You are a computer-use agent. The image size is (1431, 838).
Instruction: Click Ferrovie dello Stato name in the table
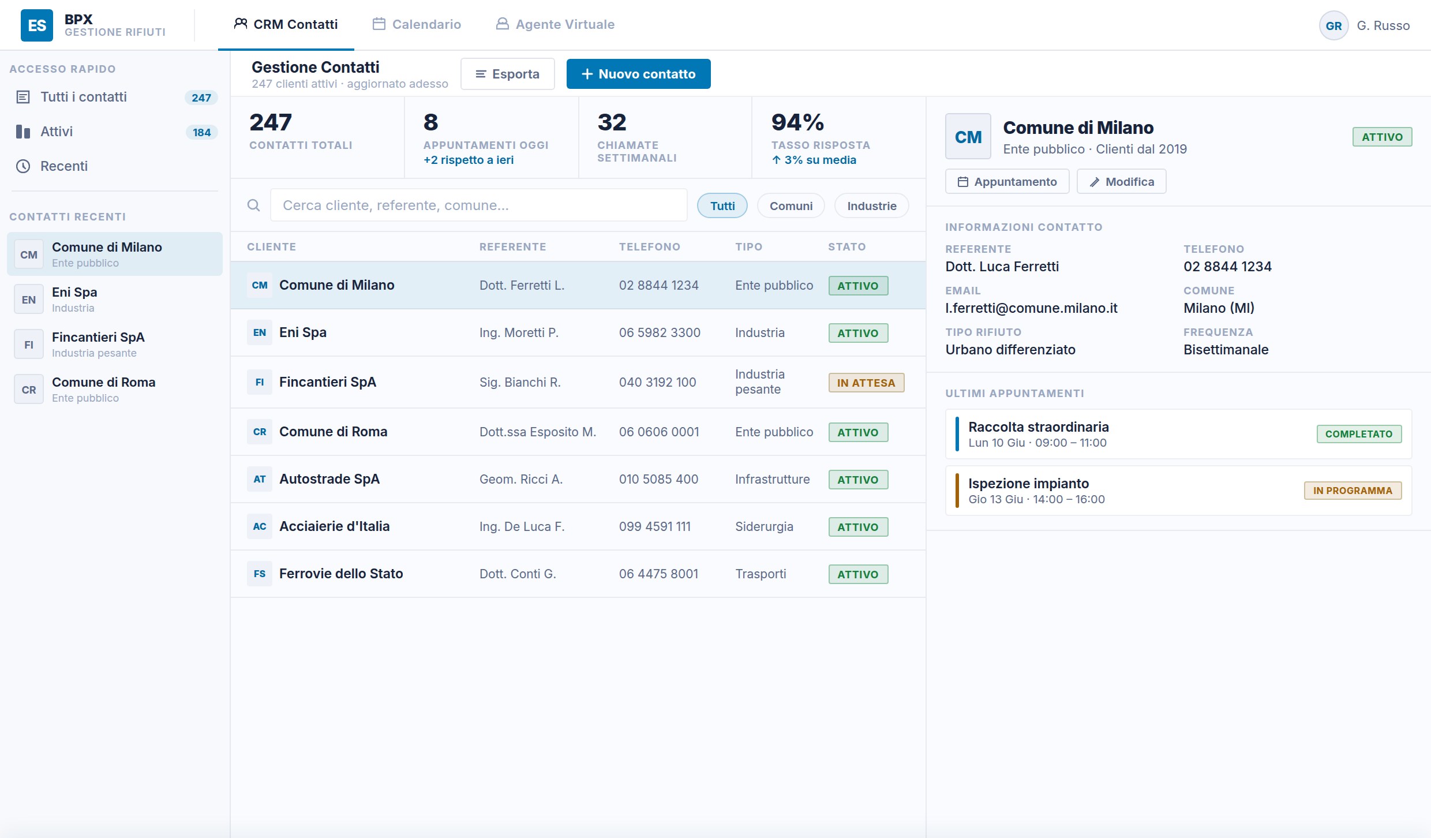341,574
